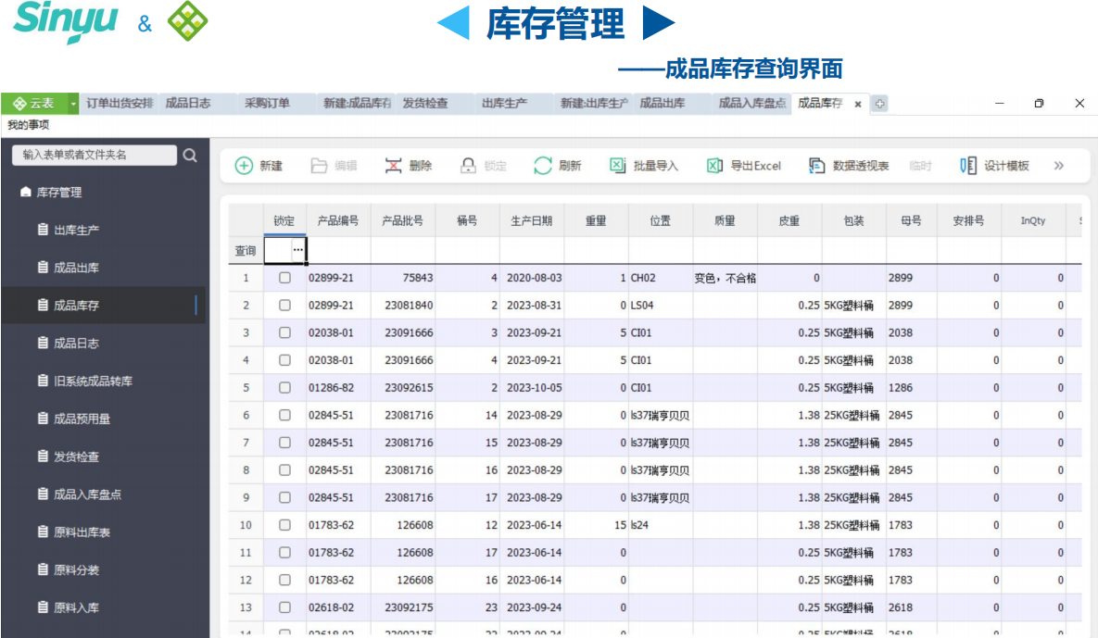This screenshot has height=638, width=1098.
Task: Select cell 变色，不合格 in row 1
Action: [725, 278]
